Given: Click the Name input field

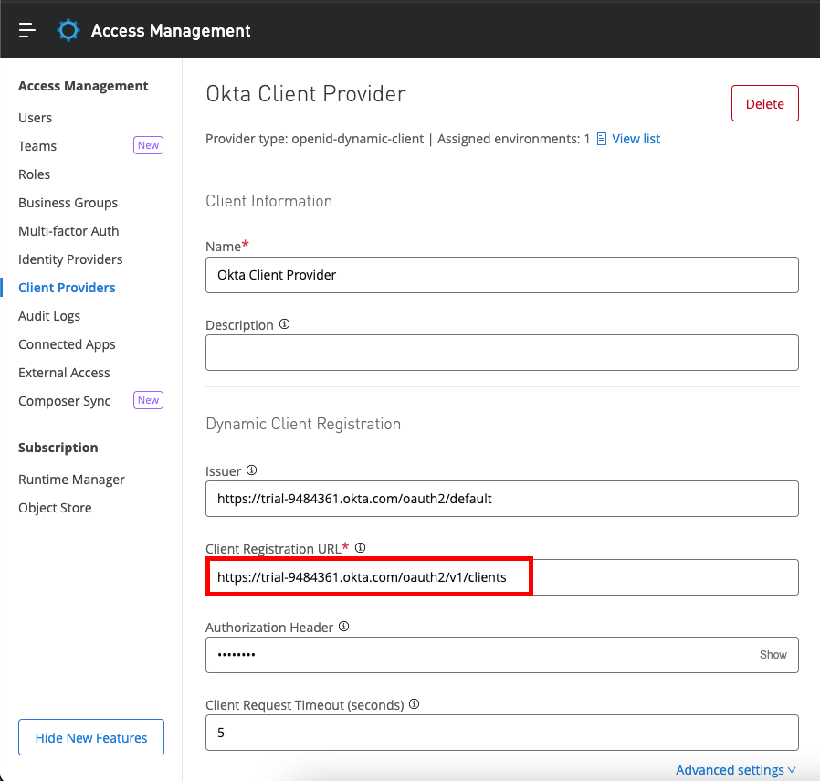Looking at the screenshot, I should coord(501,275).
